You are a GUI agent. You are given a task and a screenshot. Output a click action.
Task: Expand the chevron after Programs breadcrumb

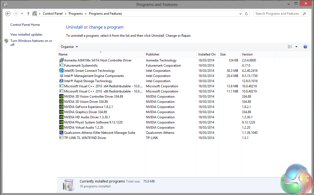86,14
